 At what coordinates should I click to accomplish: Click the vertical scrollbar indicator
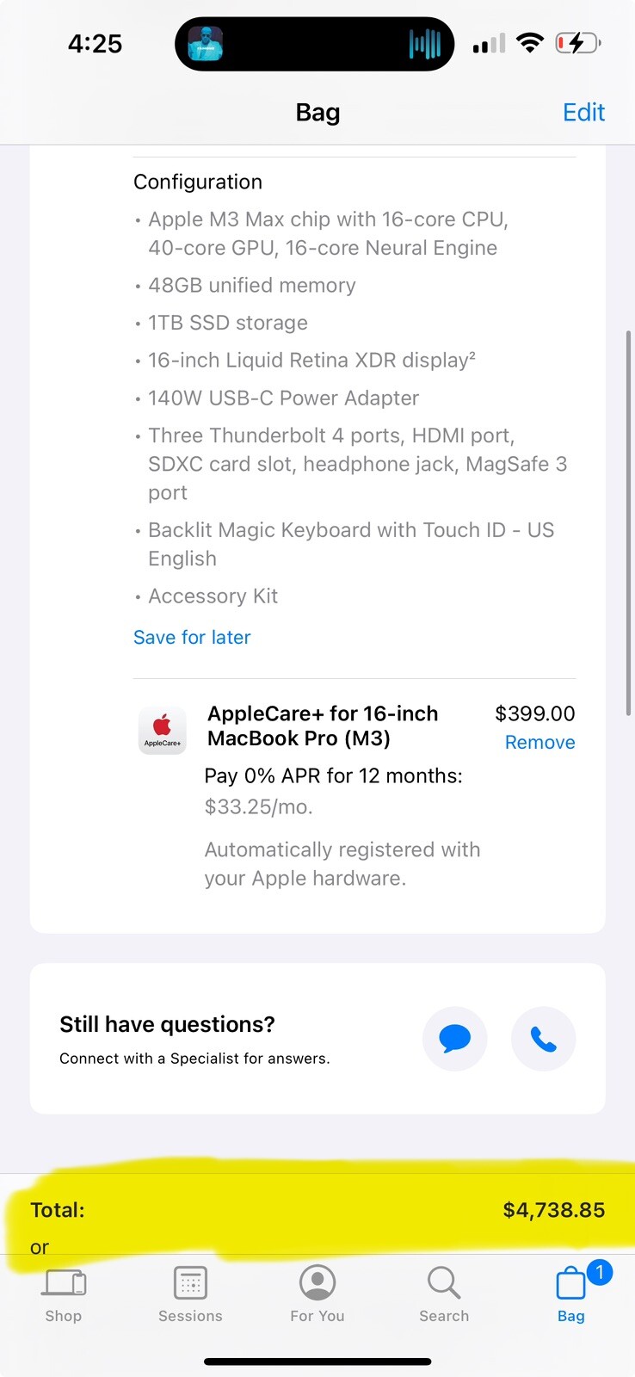[x=628, y=522]
